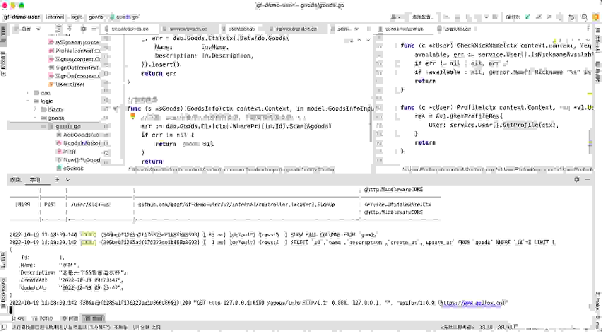Expand the dao folder in project tree
The image size is (602, 332).
click(28, 93)
